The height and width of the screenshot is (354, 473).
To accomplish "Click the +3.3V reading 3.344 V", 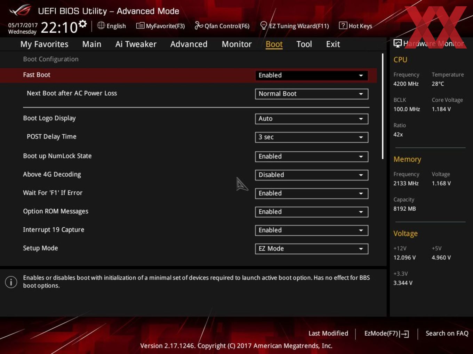I will pyautogui.click(x=403, y=283).
